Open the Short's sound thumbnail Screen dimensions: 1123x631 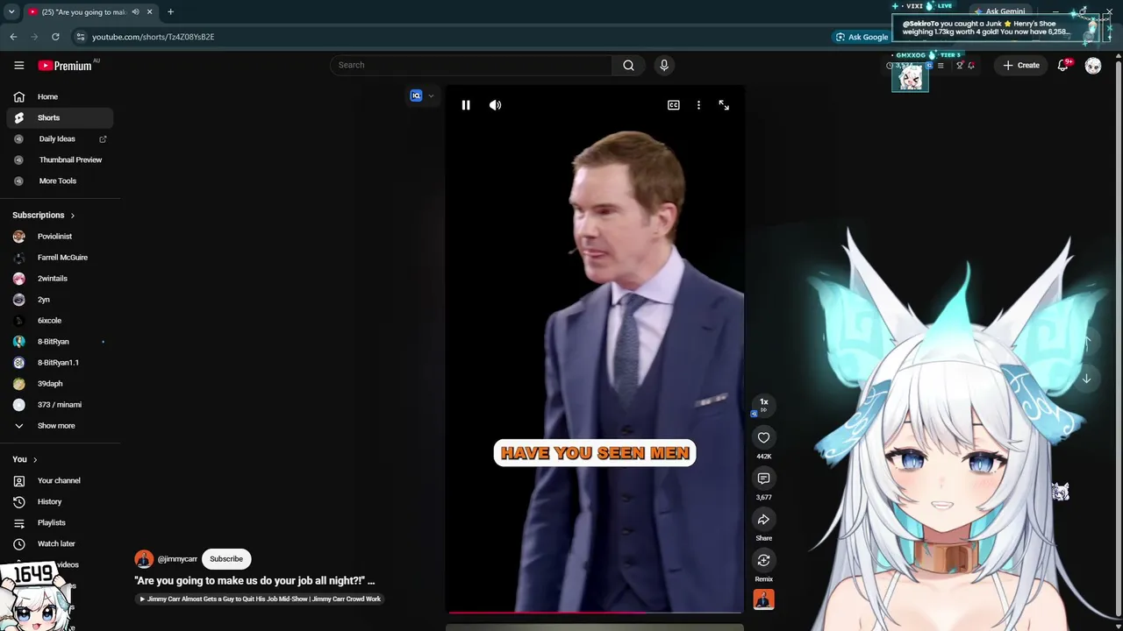pos(763,599)
